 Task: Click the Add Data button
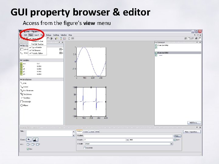(x=194, y=123)
